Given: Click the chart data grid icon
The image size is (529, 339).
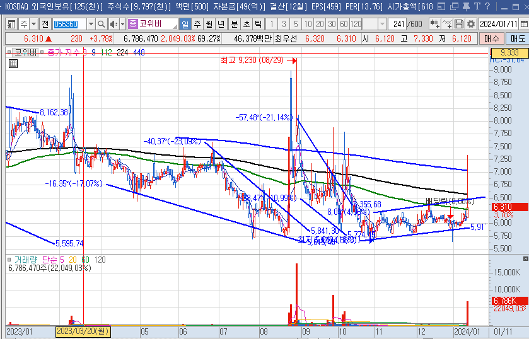Looking at the screenshot, I should [x=13, y=64].
